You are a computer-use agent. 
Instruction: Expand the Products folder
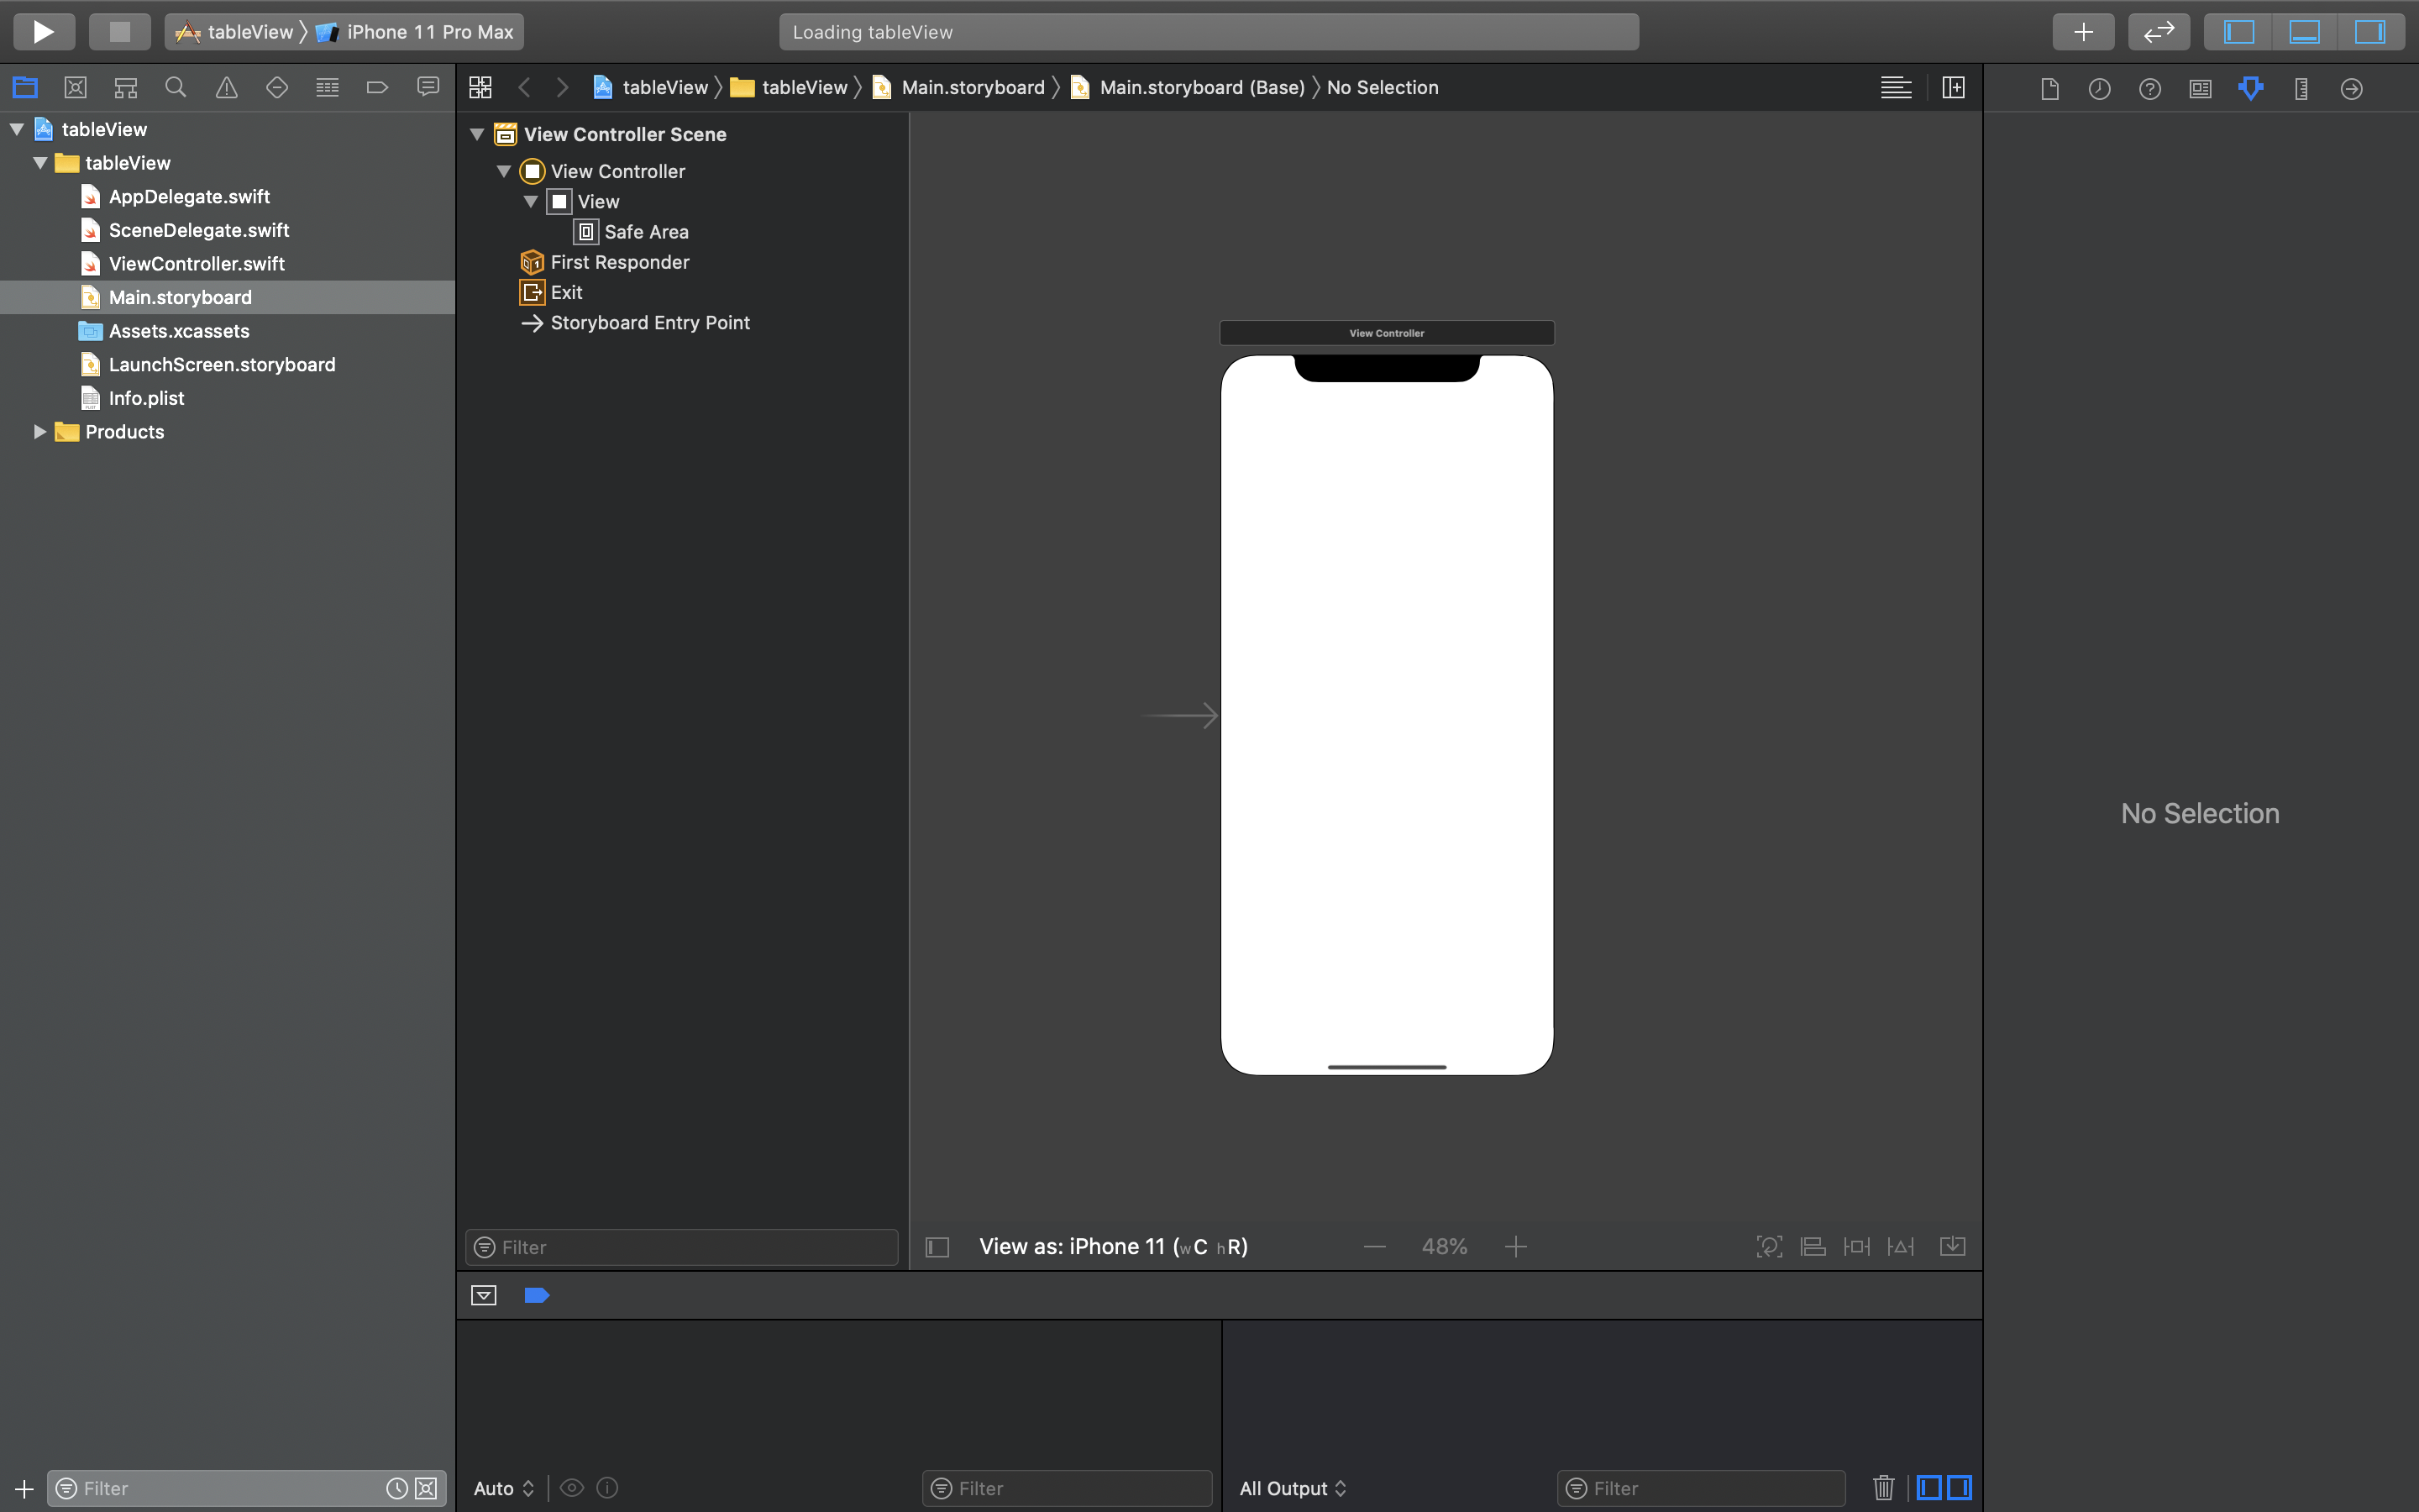coord(40,432)
